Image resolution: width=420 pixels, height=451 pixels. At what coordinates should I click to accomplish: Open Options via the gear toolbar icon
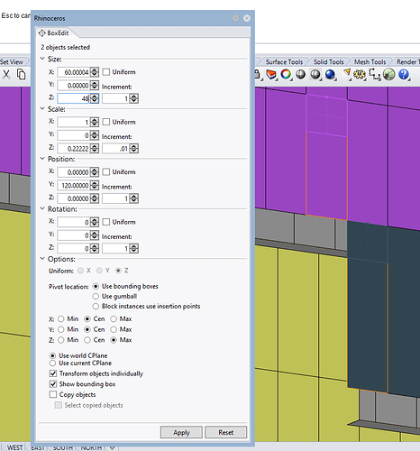point(360,74)
